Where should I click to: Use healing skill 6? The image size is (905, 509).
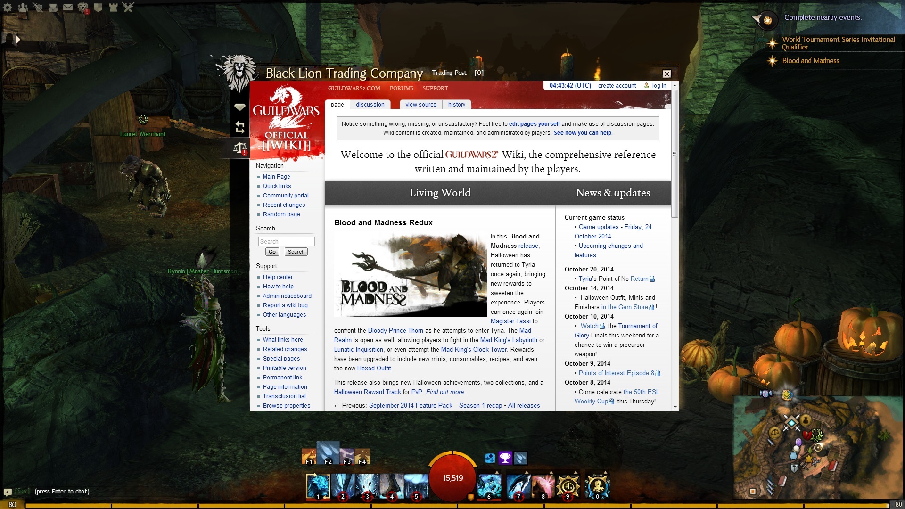click(x=489, y=486)
